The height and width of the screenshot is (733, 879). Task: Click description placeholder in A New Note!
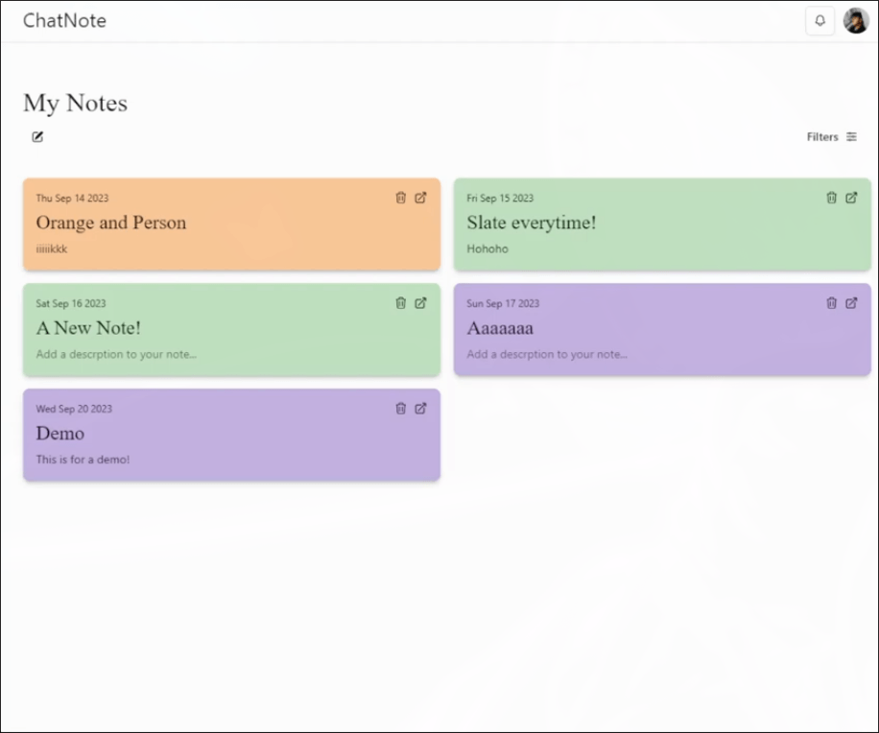tap(116, 354)
